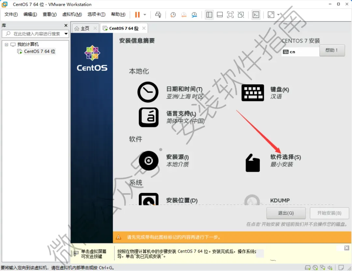Click the 最小安装 status text
Image resolution: width=352 pixels, height=271 pixels.
click(x=282, y=164)
